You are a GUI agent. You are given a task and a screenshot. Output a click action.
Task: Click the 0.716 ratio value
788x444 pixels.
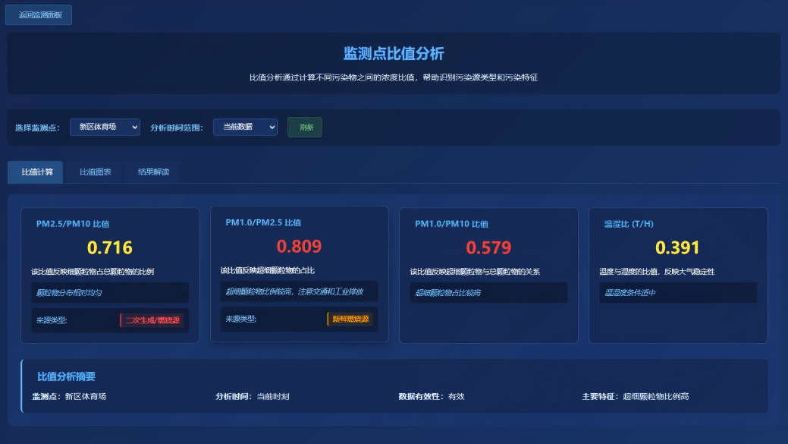[110, 247]
